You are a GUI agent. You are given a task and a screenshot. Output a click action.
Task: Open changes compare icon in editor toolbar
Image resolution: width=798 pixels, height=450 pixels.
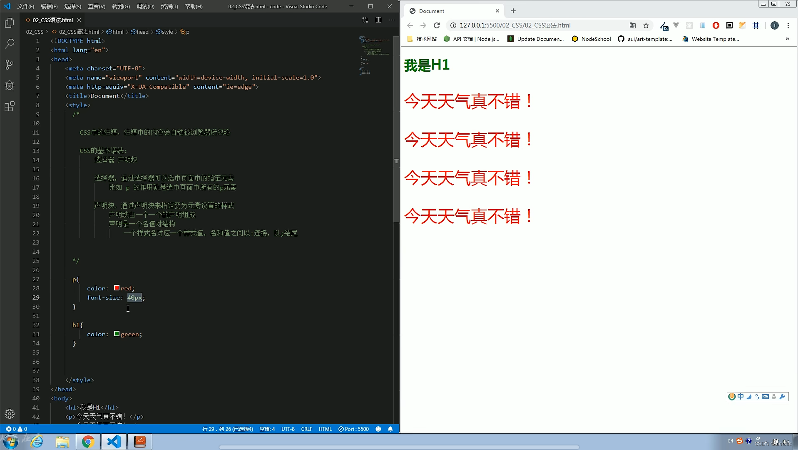click(x=365, y=20)
